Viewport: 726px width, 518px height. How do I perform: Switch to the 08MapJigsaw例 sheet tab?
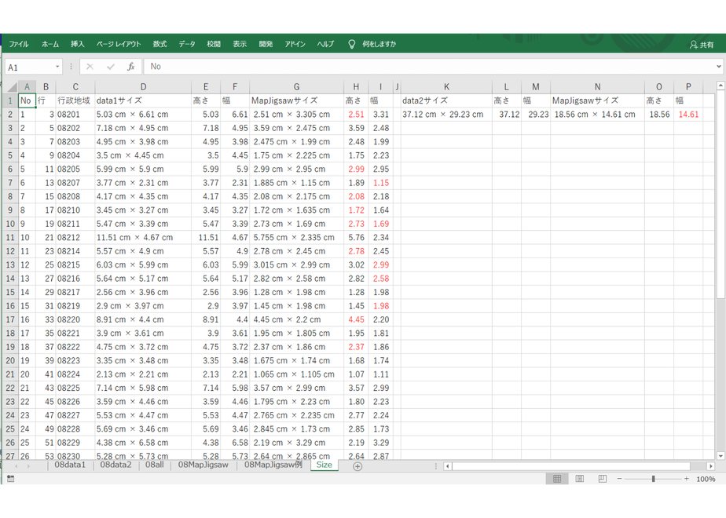tap(273, 465)
